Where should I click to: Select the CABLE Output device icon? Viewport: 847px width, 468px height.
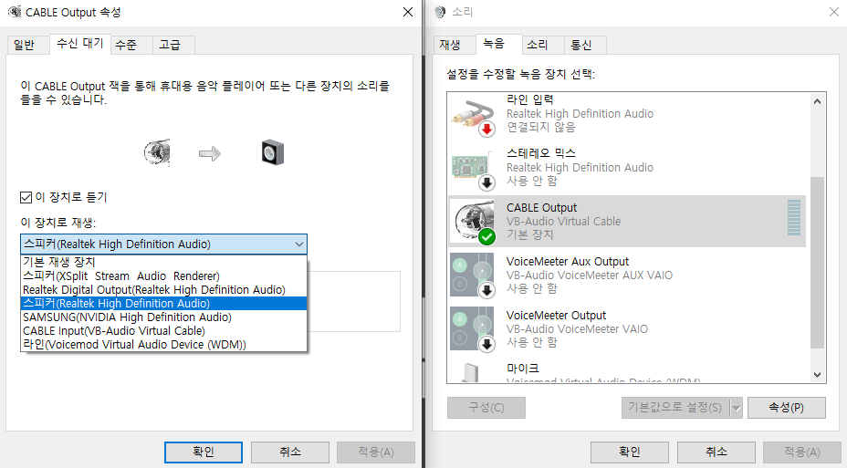pyautogui.click(x=473, y=222)
